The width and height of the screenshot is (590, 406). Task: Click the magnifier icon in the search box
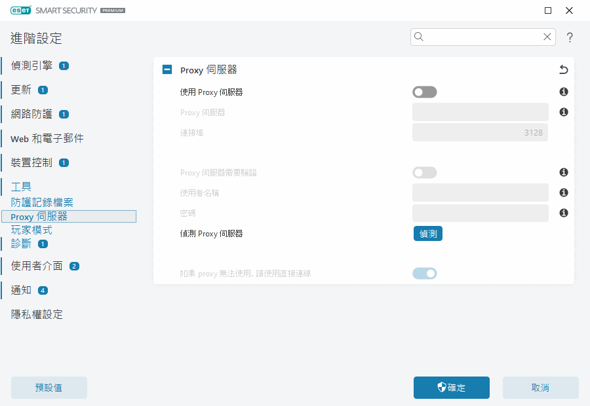[419, 37]
